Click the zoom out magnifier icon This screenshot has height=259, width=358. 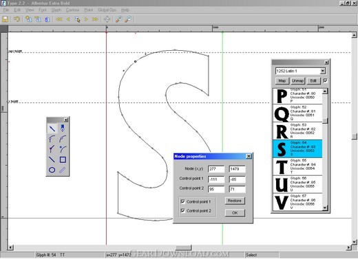(x=128, y=19)
